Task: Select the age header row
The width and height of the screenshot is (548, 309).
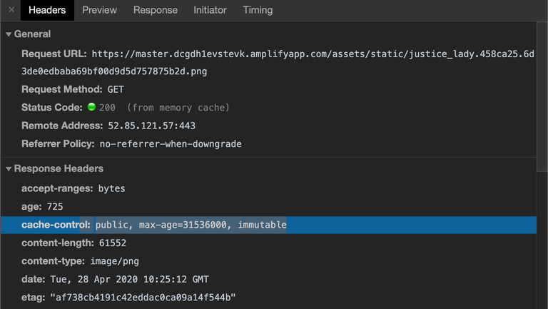Action: coord(42,207)
